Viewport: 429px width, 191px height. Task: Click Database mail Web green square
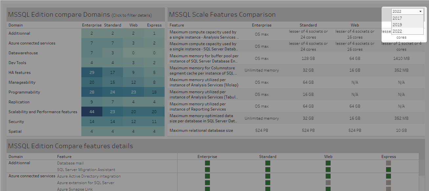[328, 163]
